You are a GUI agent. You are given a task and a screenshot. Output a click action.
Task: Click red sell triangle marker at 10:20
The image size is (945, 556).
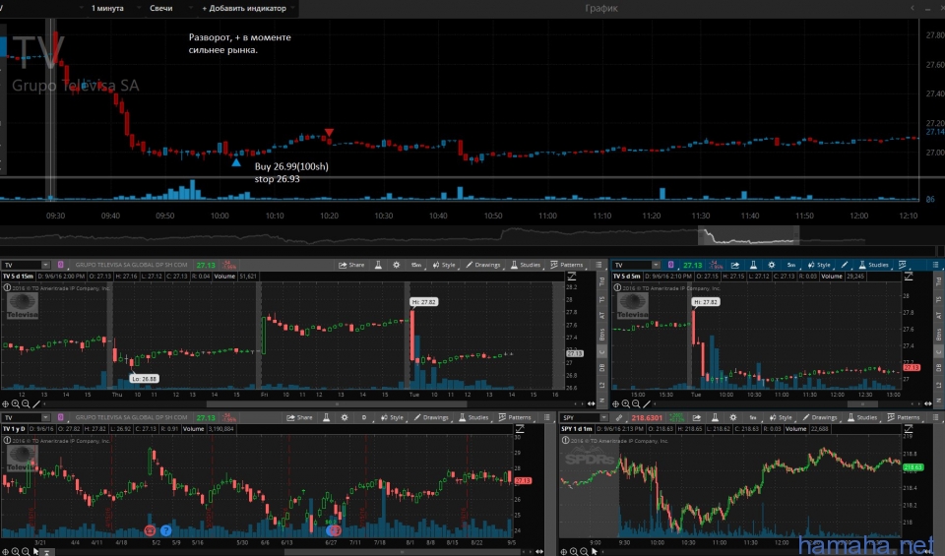(x=329, y=132)
